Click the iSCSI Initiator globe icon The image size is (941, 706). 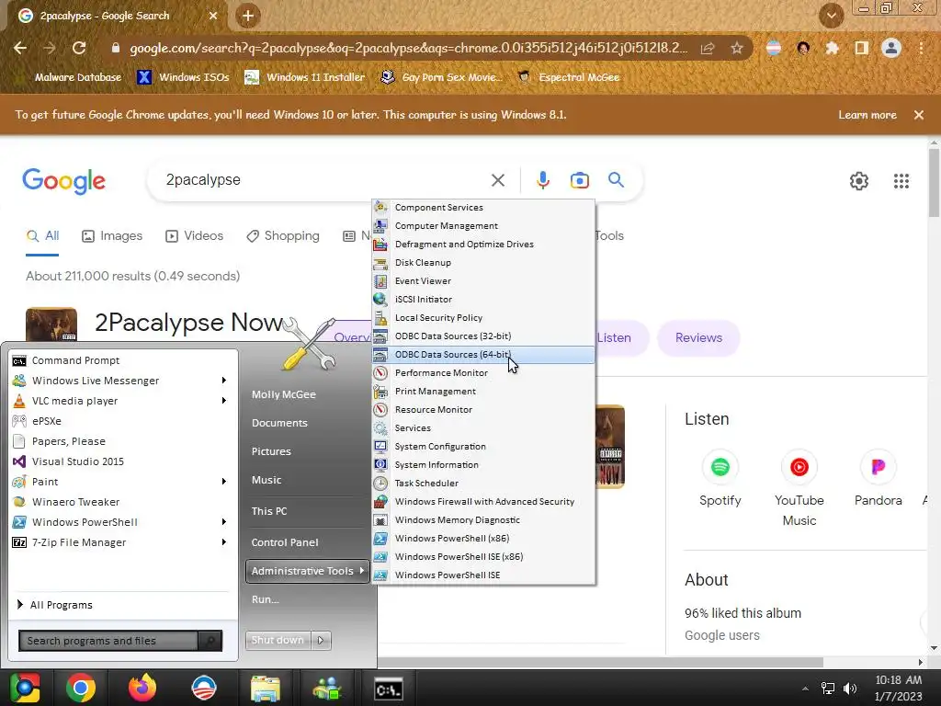tap(380, 299)
